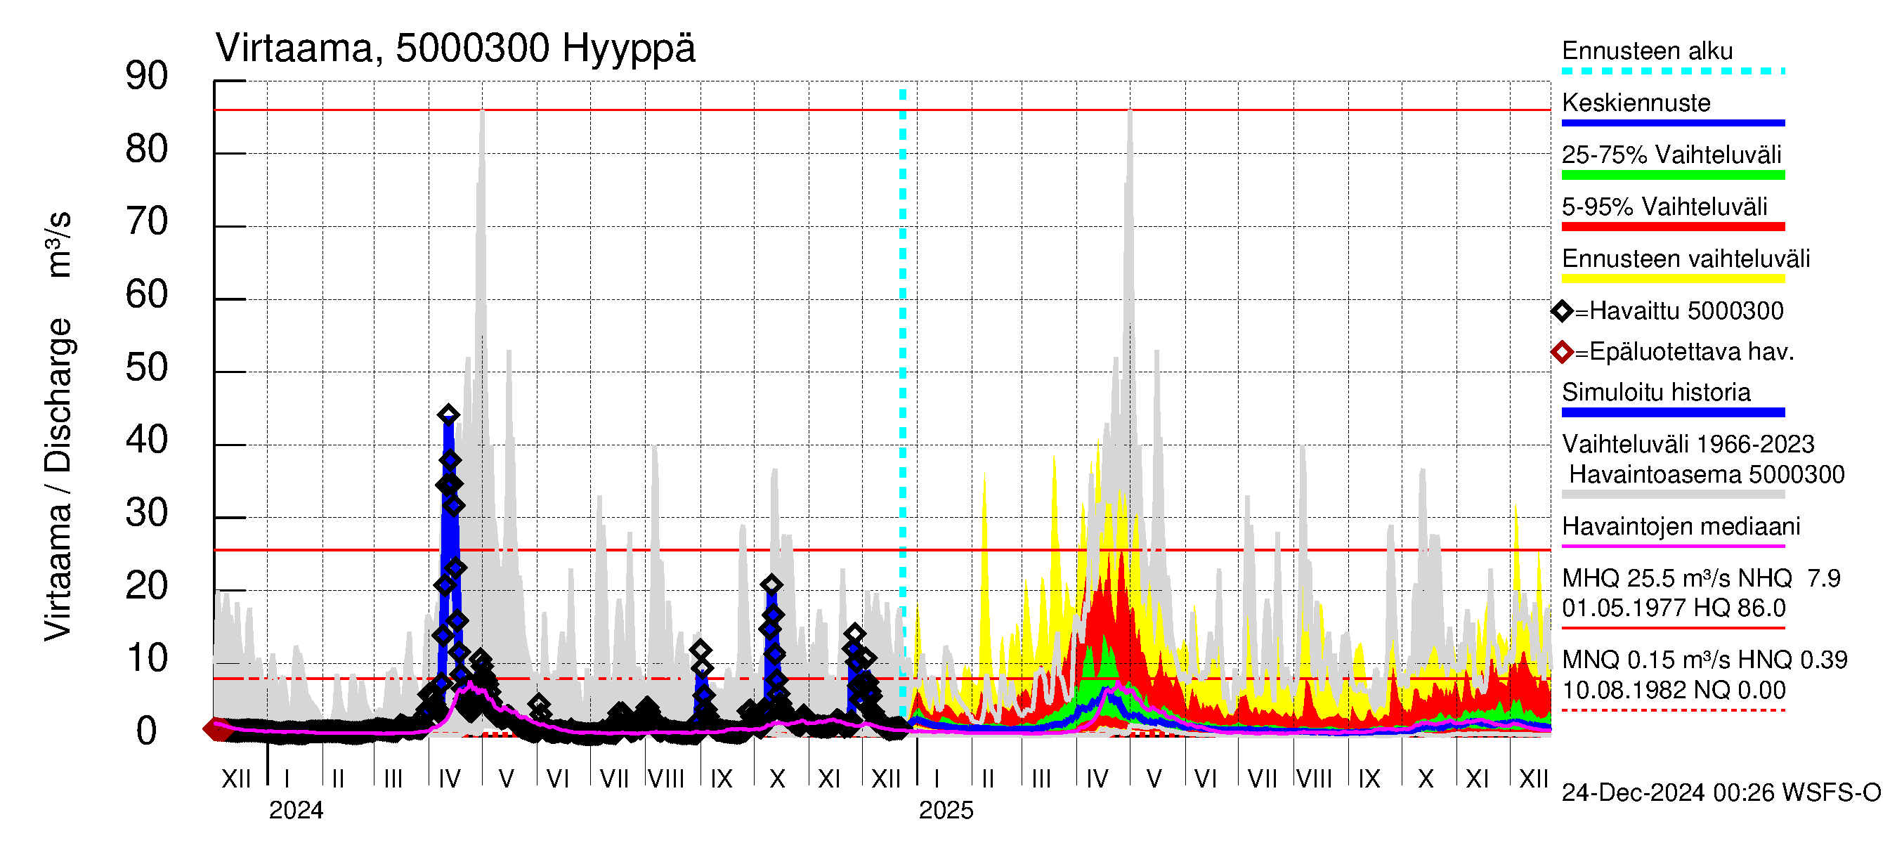Click the month label 'VIII' under 2025
This screenshot has height=843, width=1897.
[x=1315, y=779]
